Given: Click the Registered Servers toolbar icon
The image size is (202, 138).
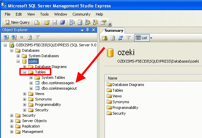Looking at the screenshot, I should coord(72,22).
